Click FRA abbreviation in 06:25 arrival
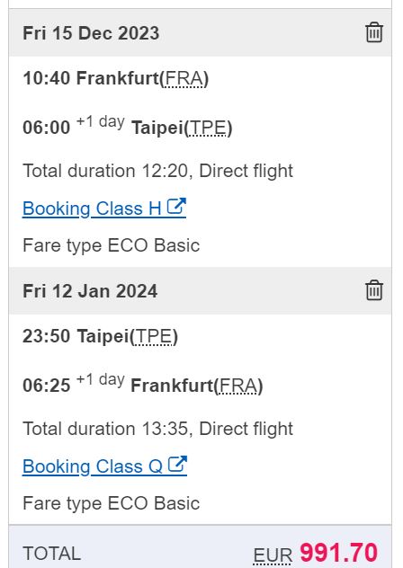 point(237,386)
